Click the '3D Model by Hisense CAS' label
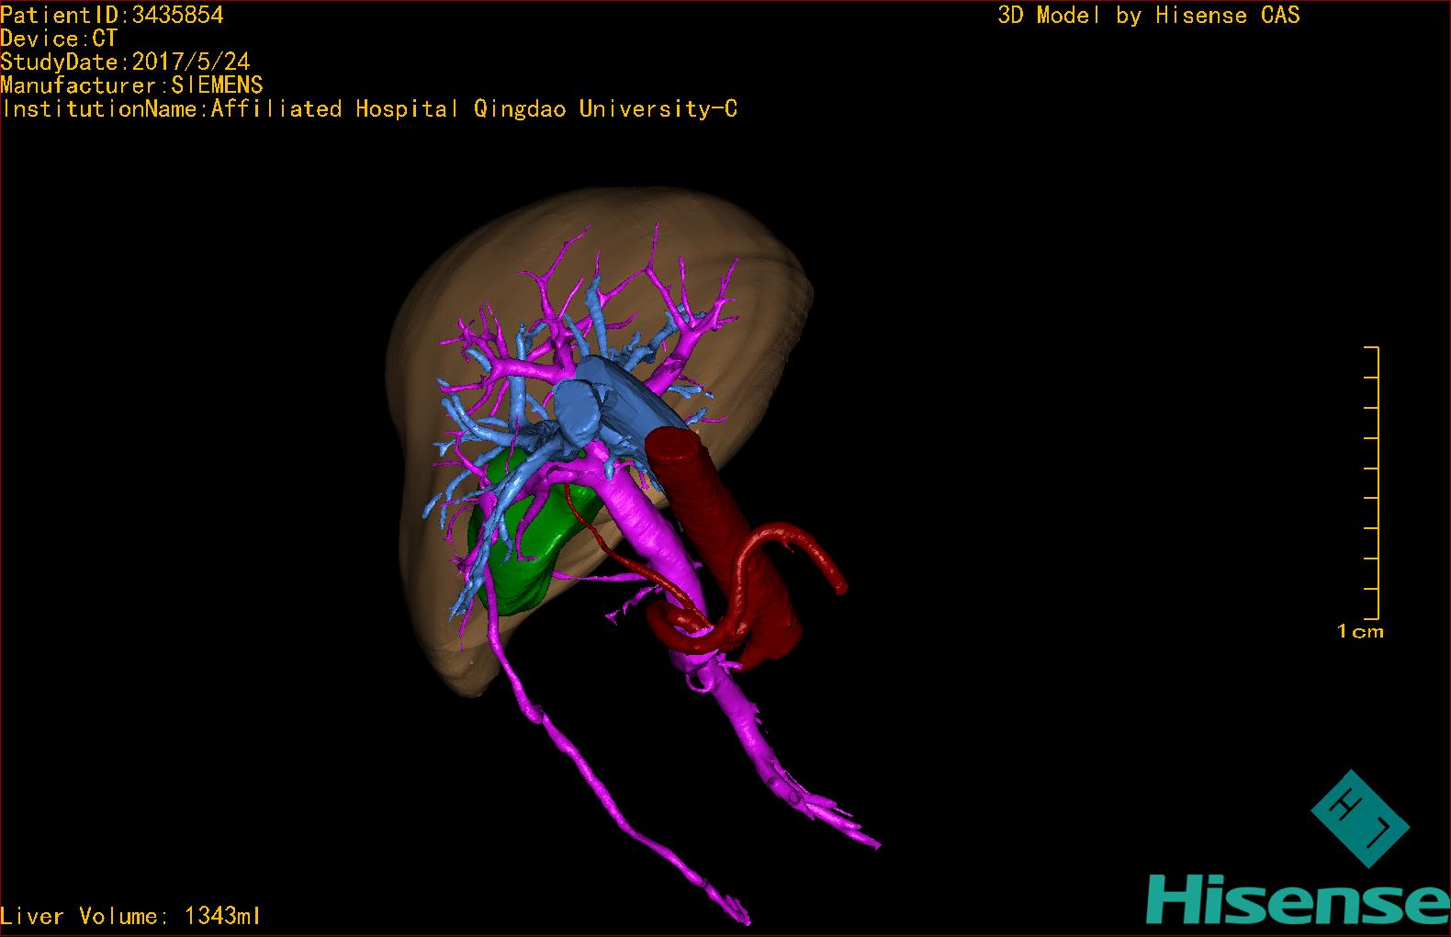The image size is (1451, 937). 1149,16
